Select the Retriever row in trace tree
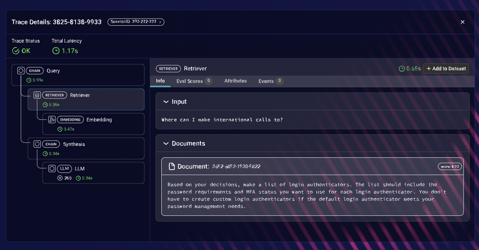479x250 pixels. pos(86,99)
